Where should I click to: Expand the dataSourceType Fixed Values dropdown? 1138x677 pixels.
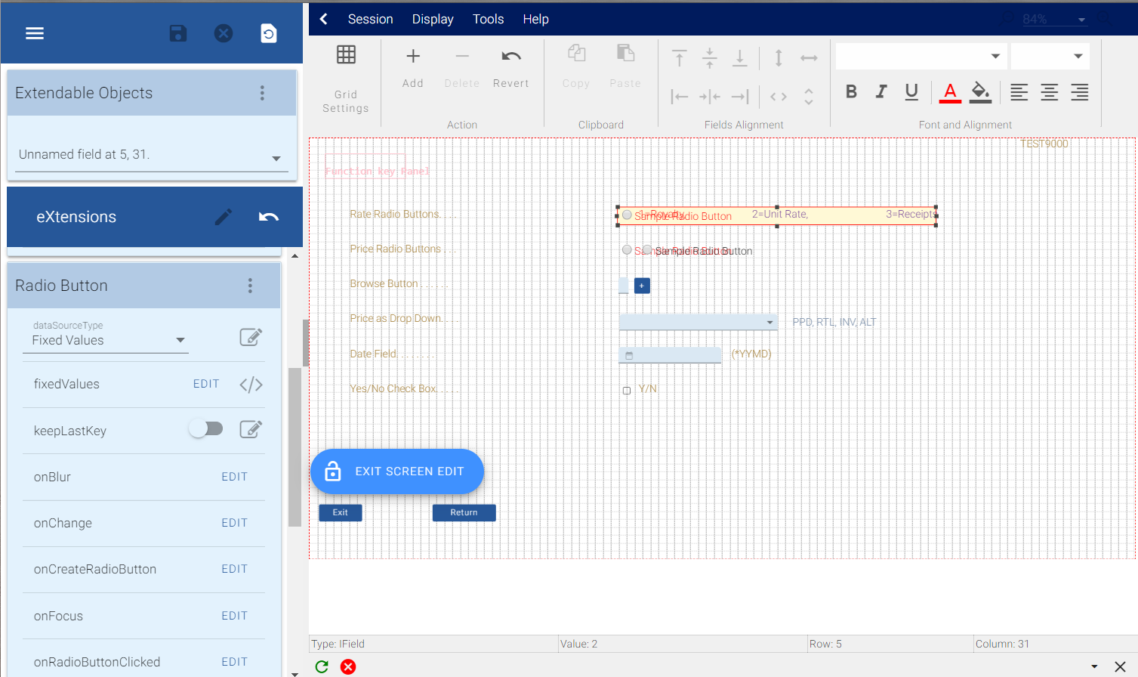pyautogui.click(x=180, y=340)
